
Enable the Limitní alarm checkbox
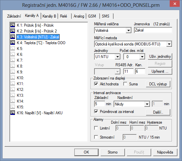(x=96, y=128)
